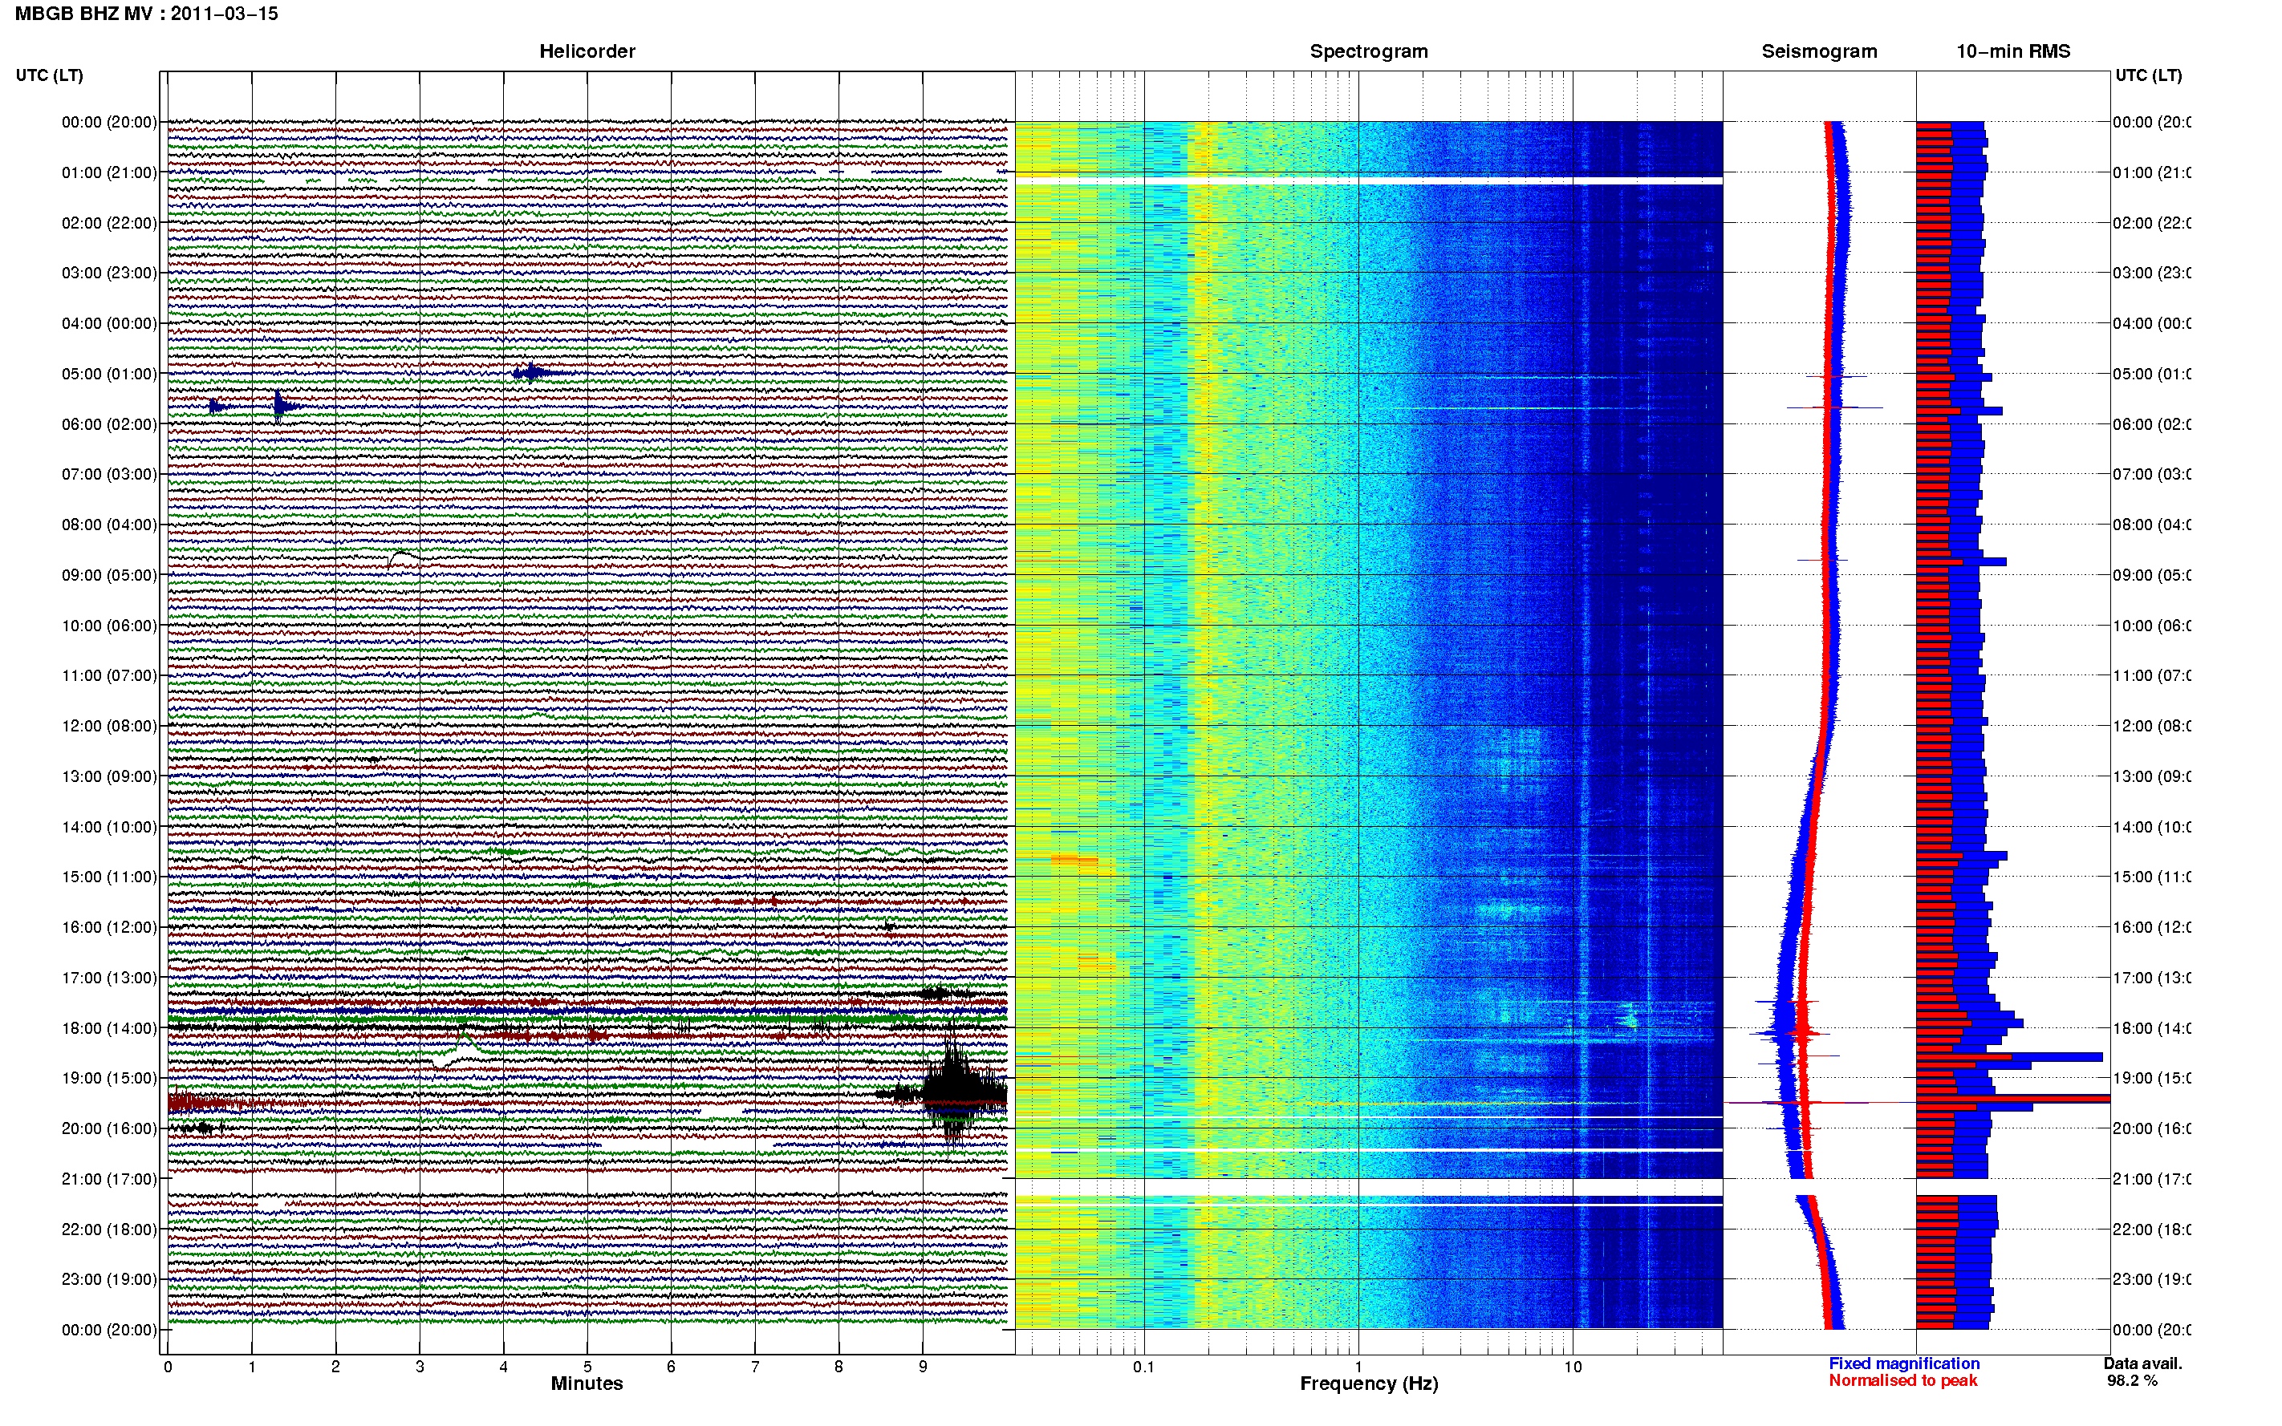2282x1426 pixels.
Task: Click the left '01:00 (21:00)' time label
Action: click(x=109, y=172)
